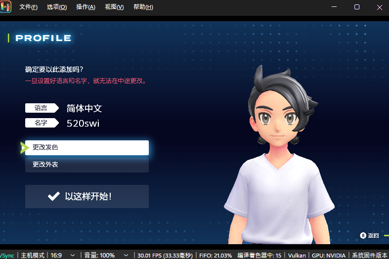
Task: Open the 帮助(H) menu
Action: coord(143,7)
